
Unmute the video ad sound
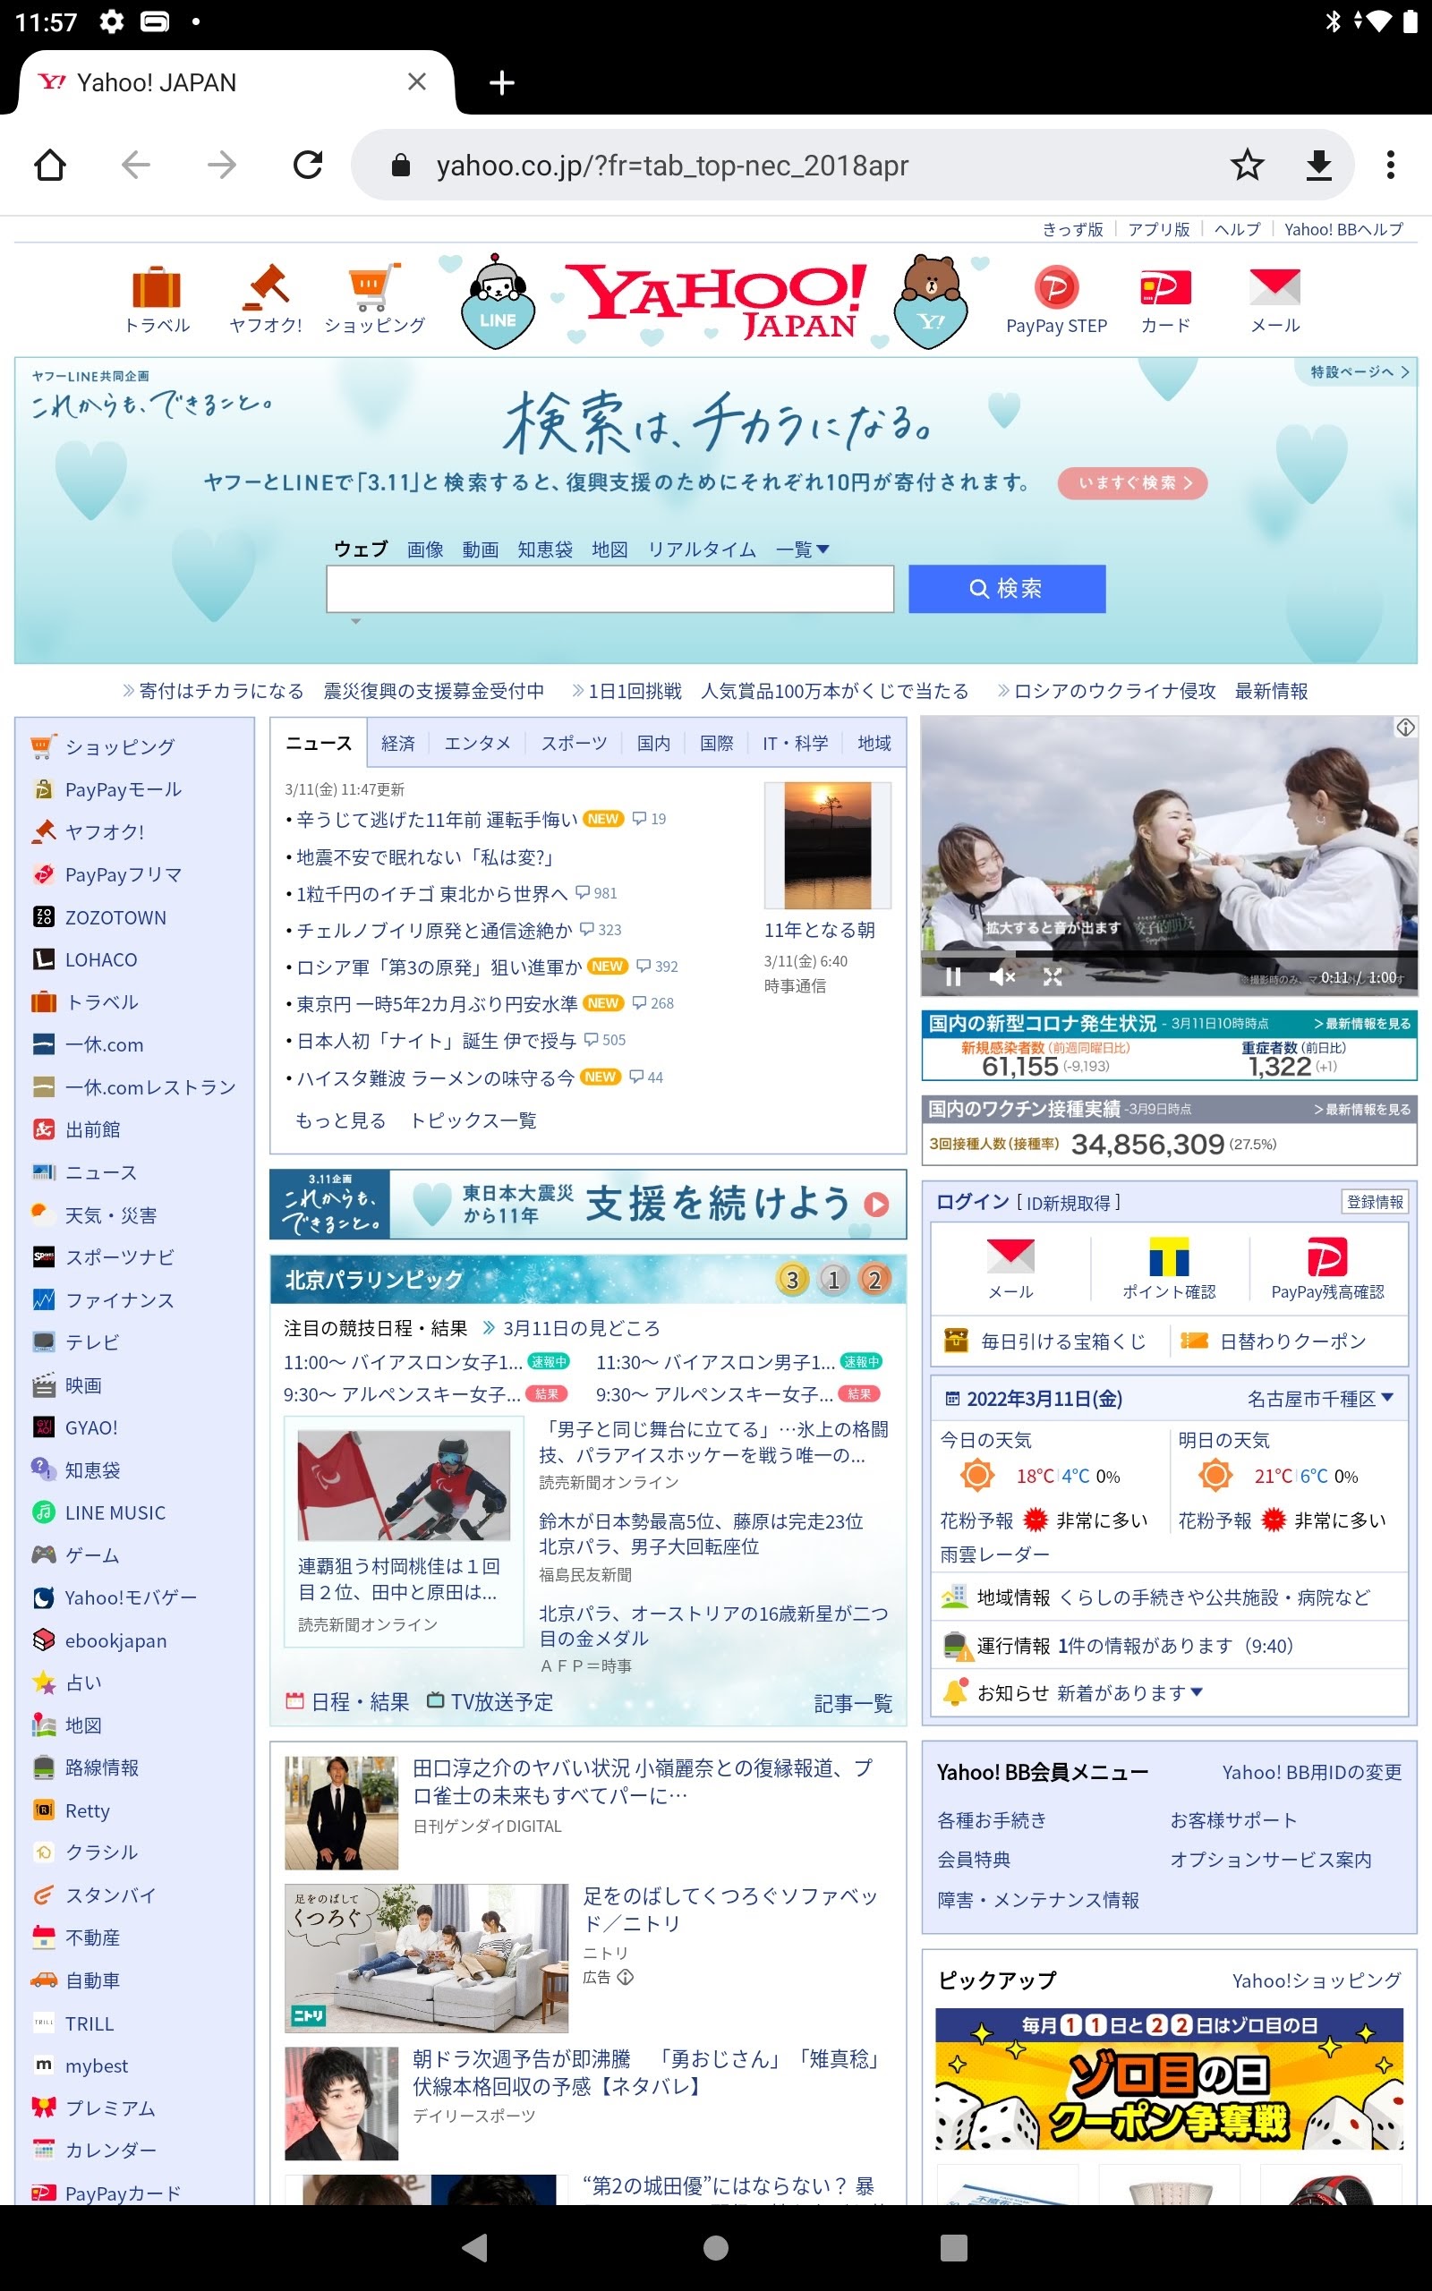click(1002, 977)
